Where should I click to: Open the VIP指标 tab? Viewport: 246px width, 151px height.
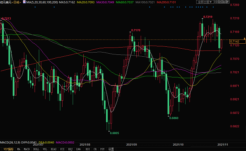(x=8, y=149)
